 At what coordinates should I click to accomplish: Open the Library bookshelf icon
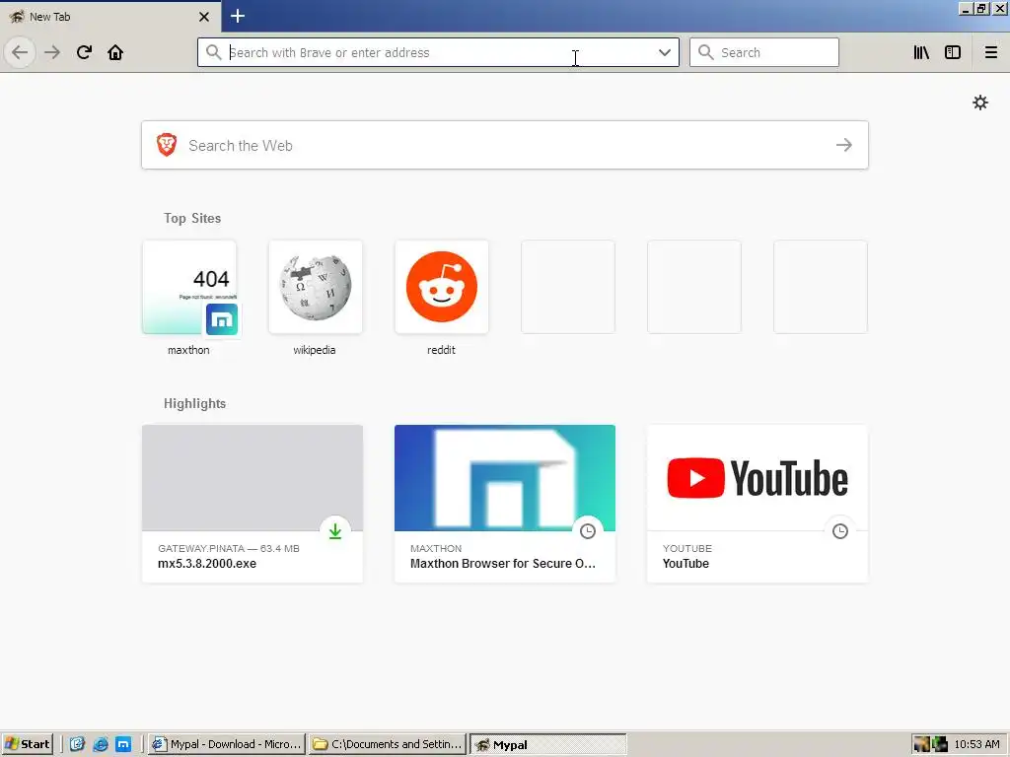921,52
